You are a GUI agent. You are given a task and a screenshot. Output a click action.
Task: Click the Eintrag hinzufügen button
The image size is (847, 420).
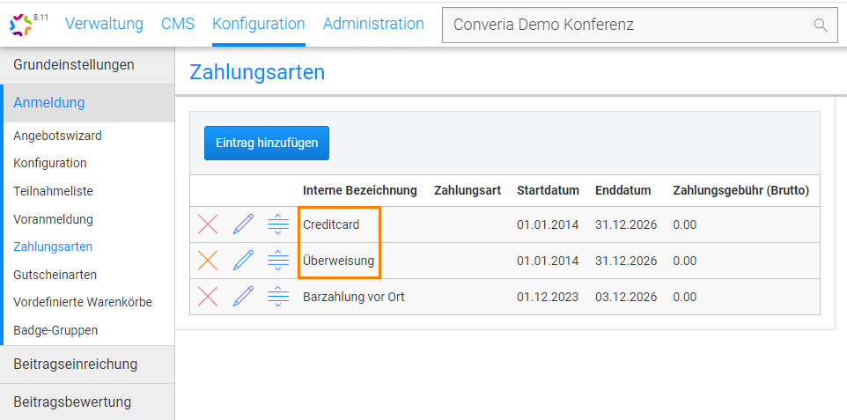[267, 143]
